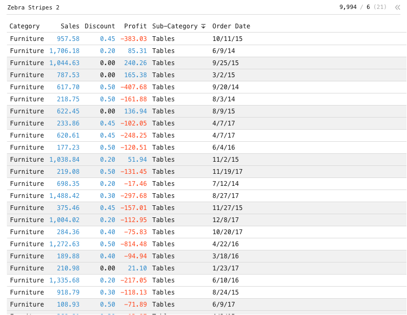Click order date 9/25/15
This screenshot has width=407, height=315.
(x=226, y=63)
